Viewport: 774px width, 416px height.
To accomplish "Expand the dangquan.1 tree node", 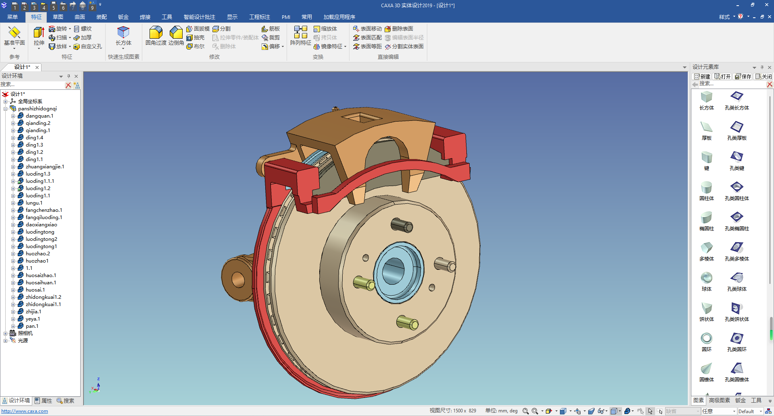I will click(x=13, y=116).
